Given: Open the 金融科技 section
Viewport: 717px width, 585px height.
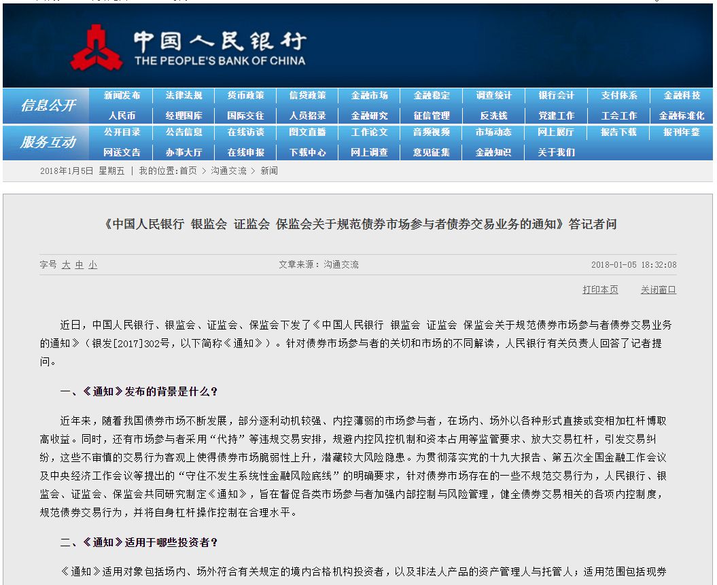Looking at the screenshot, I should pos(682,96).
